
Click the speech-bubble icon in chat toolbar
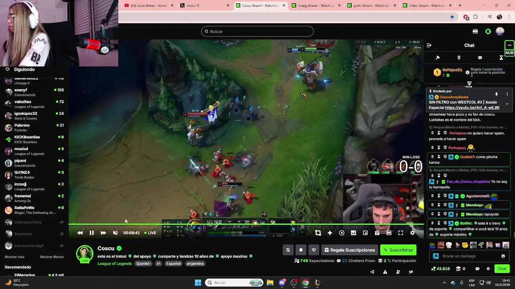click(480, 58)
